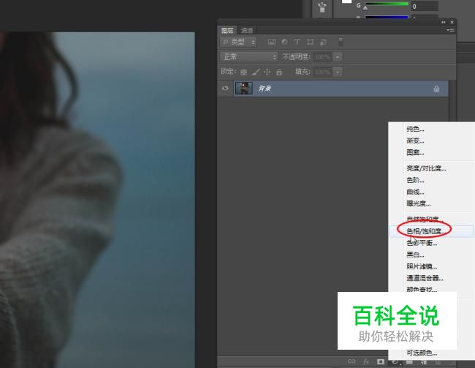Toggle the smart object filter icon
The image size is (475, 368).
(323, 42)
